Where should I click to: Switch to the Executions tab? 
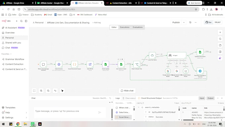[x=124, y=27]
